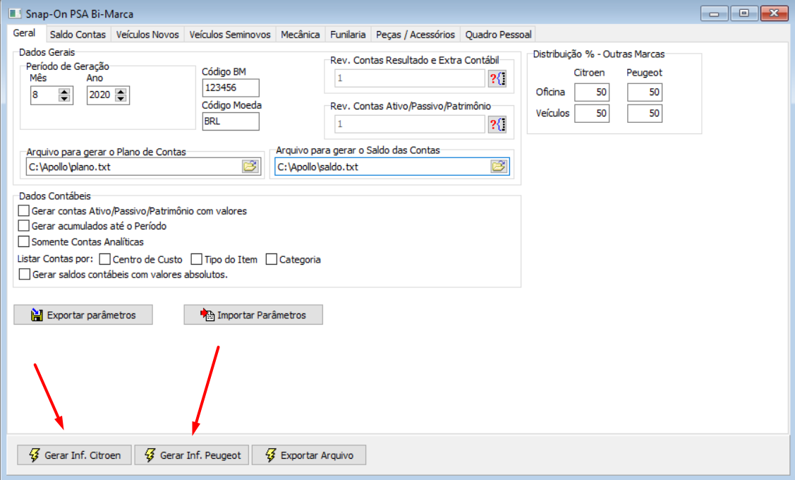This screenshot has height=480, width=795.
Task: Maximize the Snap-On PSA Bi-Marca window
Action: [x=744, y=13]
